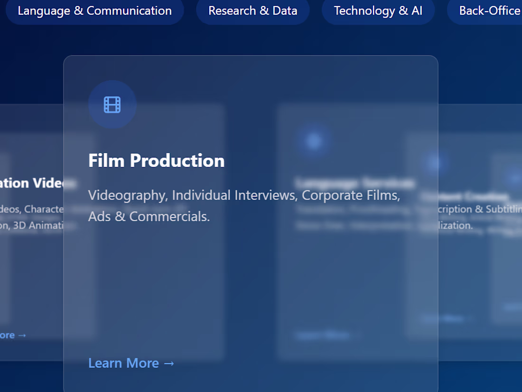
Task: Click the Film Production heading
Action: pos(156,160)
